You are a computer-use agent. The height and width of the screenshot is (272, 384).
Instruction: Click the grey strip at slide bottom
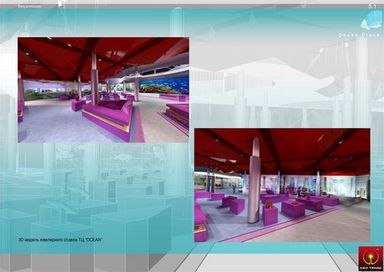pyautogui.click(x=192, y=262)
